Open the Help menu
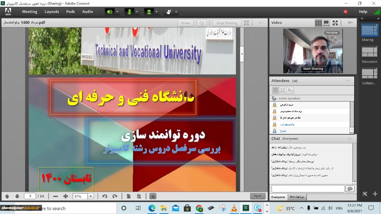 (363, 11)
